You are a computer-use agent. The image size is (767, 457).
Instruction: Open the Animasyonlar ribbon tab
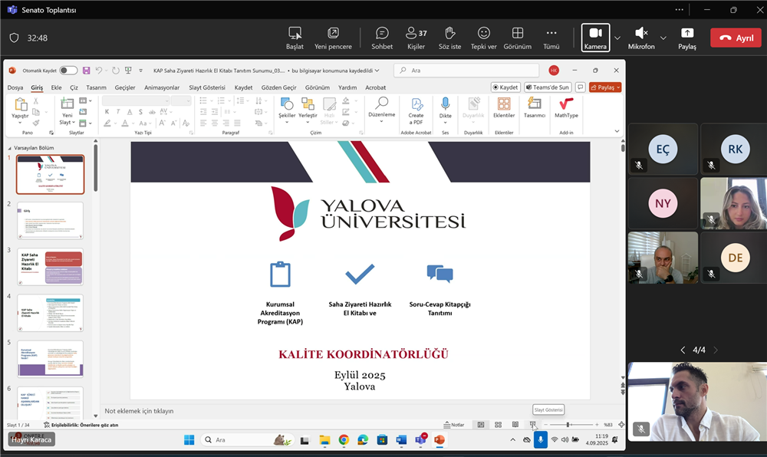[162, 87]
